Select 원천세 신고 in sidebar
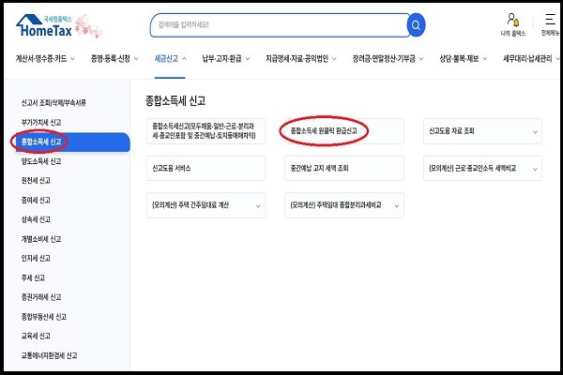The width and height of the screenshot is (563, 375). point(36,181)
